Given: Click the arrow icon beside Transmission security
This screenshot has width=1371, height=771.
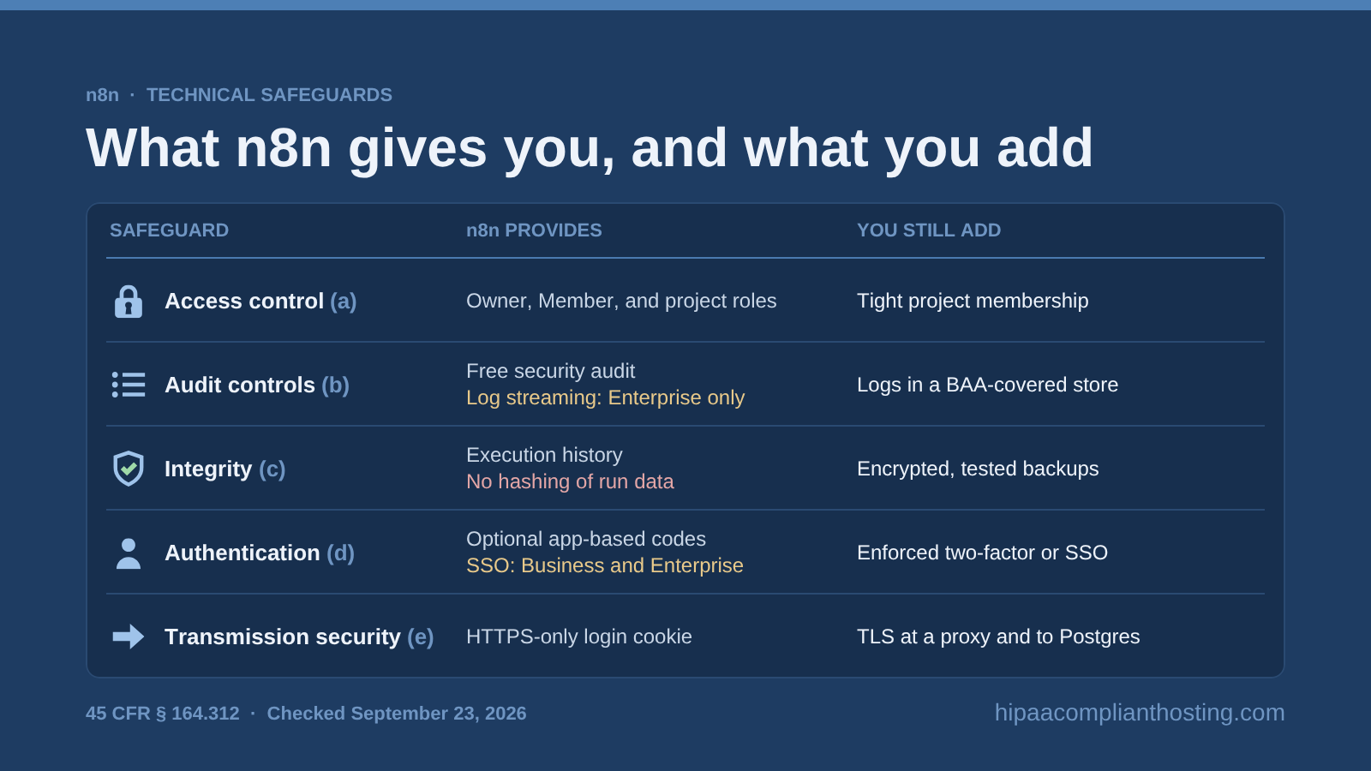Looking at the screenshot, I should pos(129,637).
